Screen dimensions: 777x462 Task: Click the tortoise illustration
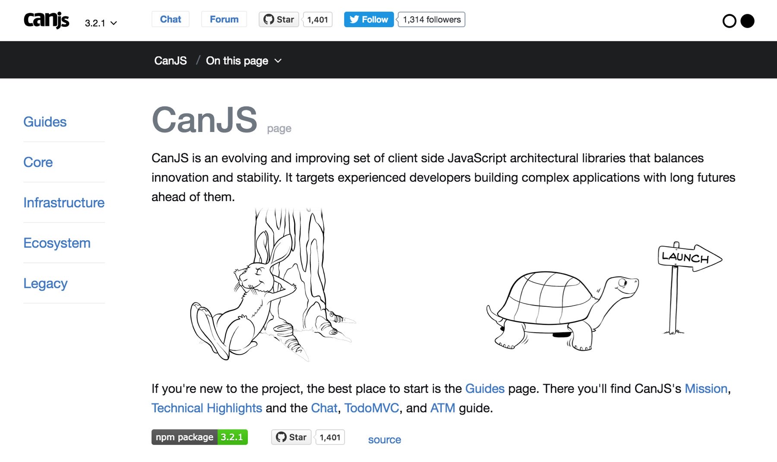pos(562,310)
